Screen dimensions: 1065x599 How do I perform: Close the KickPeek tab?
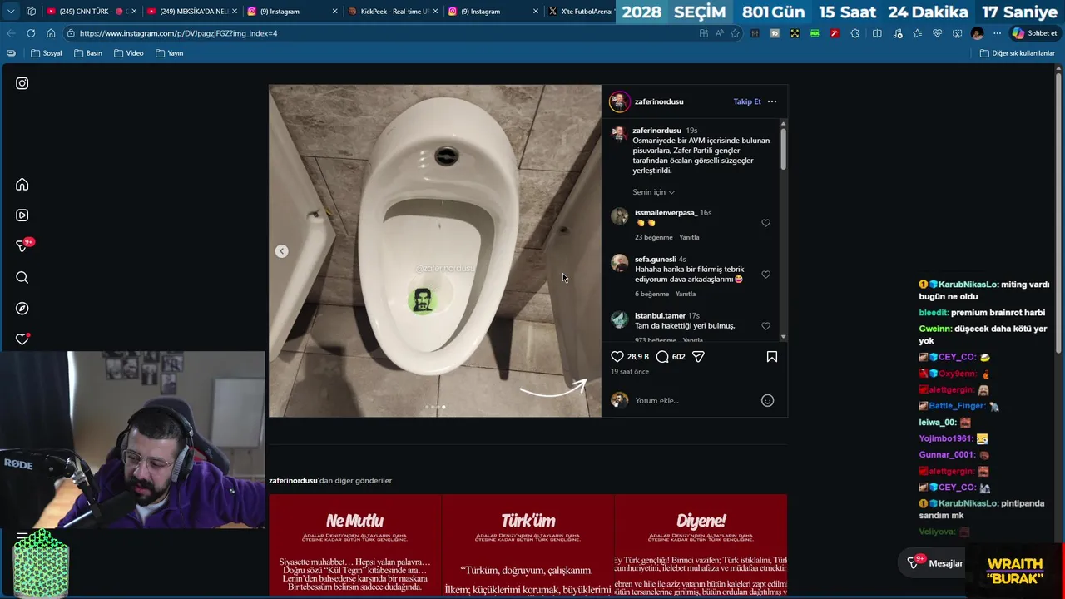pos(434,12)
